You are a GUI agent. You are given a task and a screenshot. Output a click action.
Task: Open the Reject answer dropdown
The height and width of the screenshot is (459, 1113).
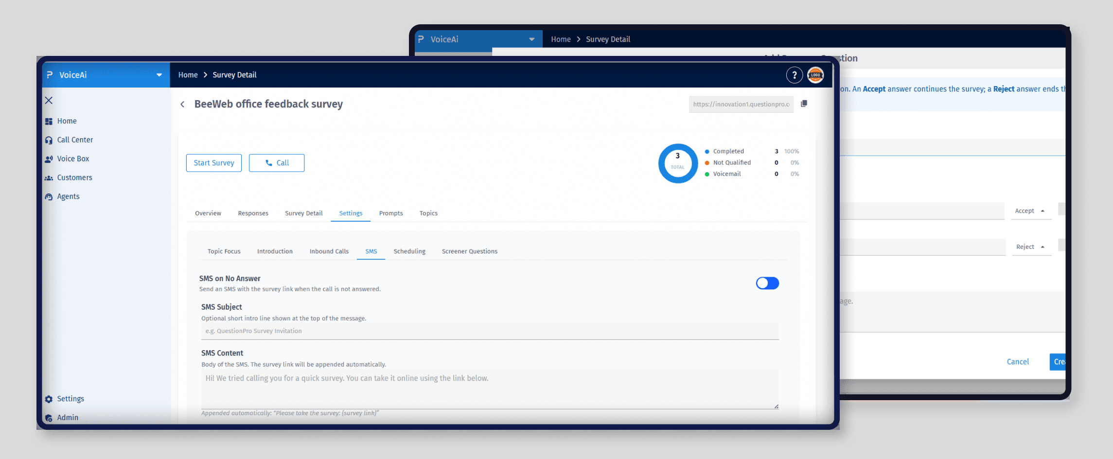pos(1031,247)
